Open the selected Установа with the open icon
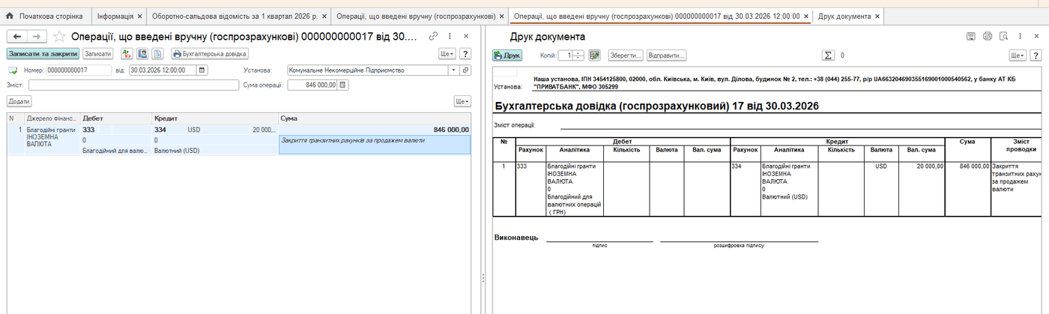This screenshot has width=1049, height=314. pyautogui.click(x=465, y=70)
